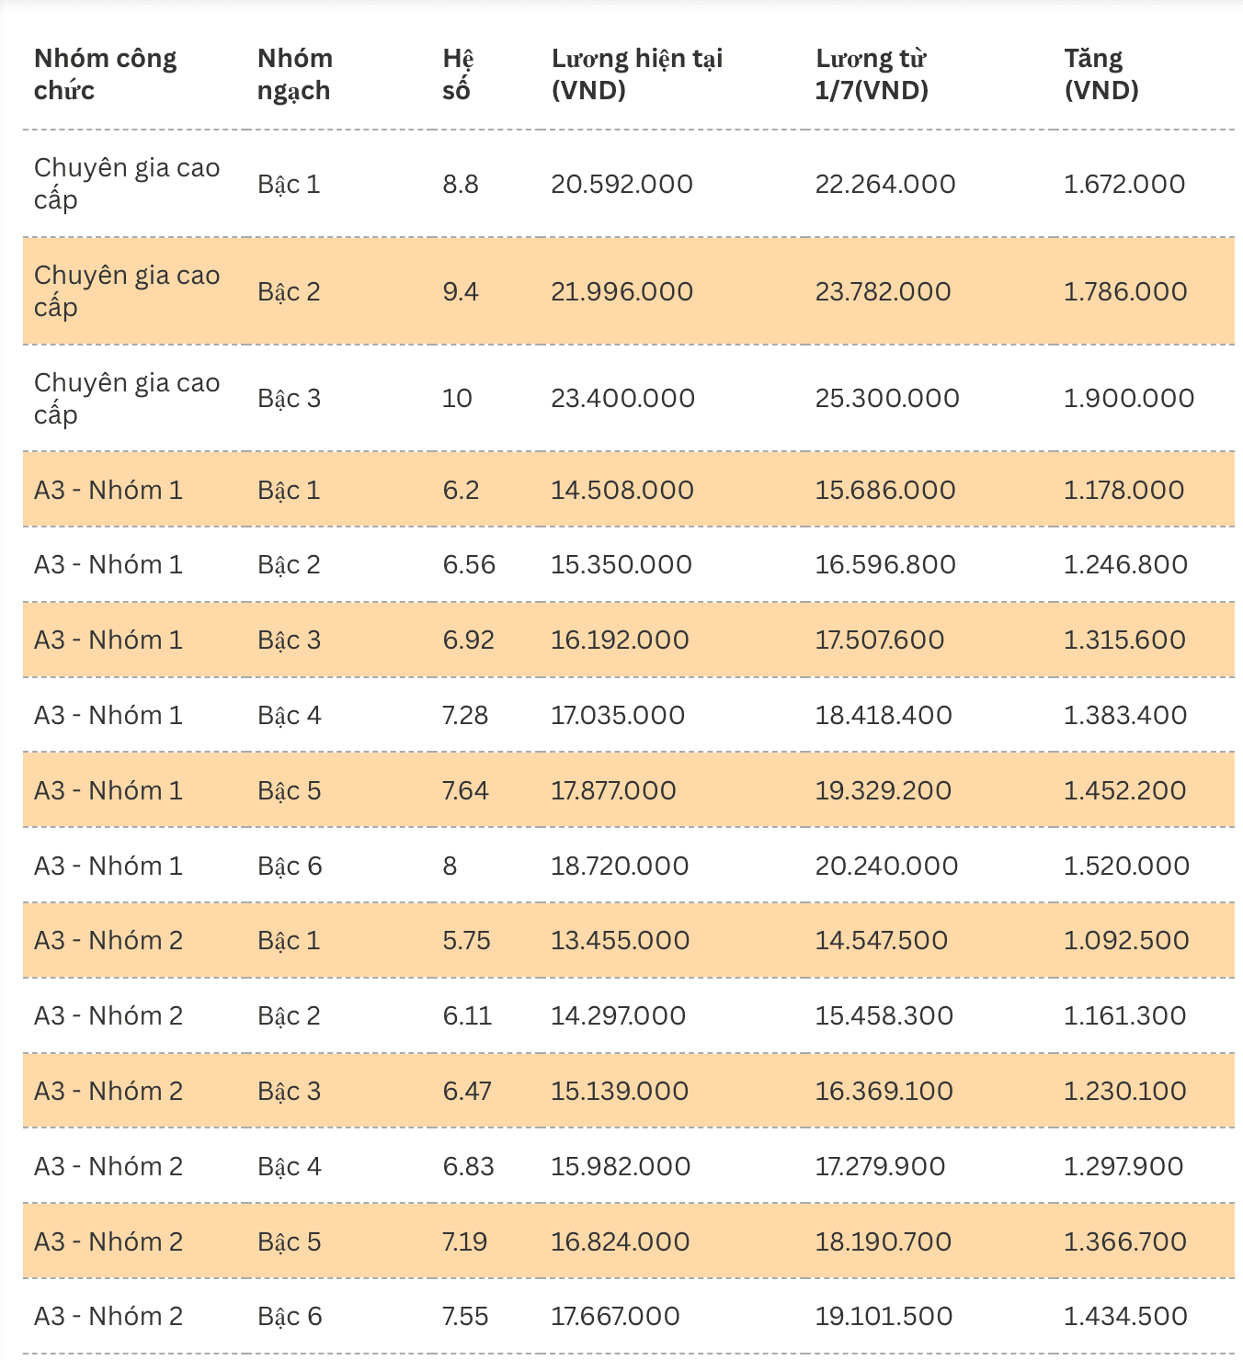Select increase value 1.520.000
Image resolution: width=1243 pixels, height=1360 pixels.
click(1126, 866)
